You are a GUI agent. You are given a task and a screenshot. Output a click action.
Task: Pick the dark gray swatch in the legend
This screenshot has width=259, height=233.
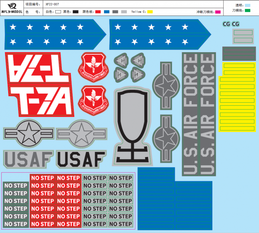point(115,12)
